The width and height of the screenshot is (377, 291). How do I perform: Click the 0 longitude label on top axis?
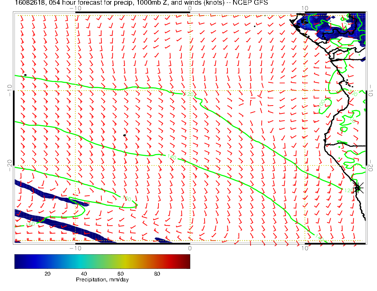(x=190, y=8)
